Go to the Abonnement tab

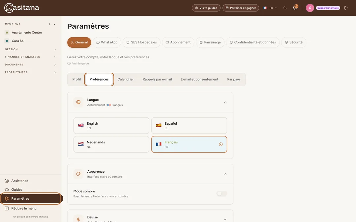coord(178,42)
